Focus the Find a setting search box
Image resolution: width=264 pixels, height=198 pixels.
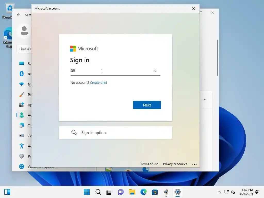[24, 49]
